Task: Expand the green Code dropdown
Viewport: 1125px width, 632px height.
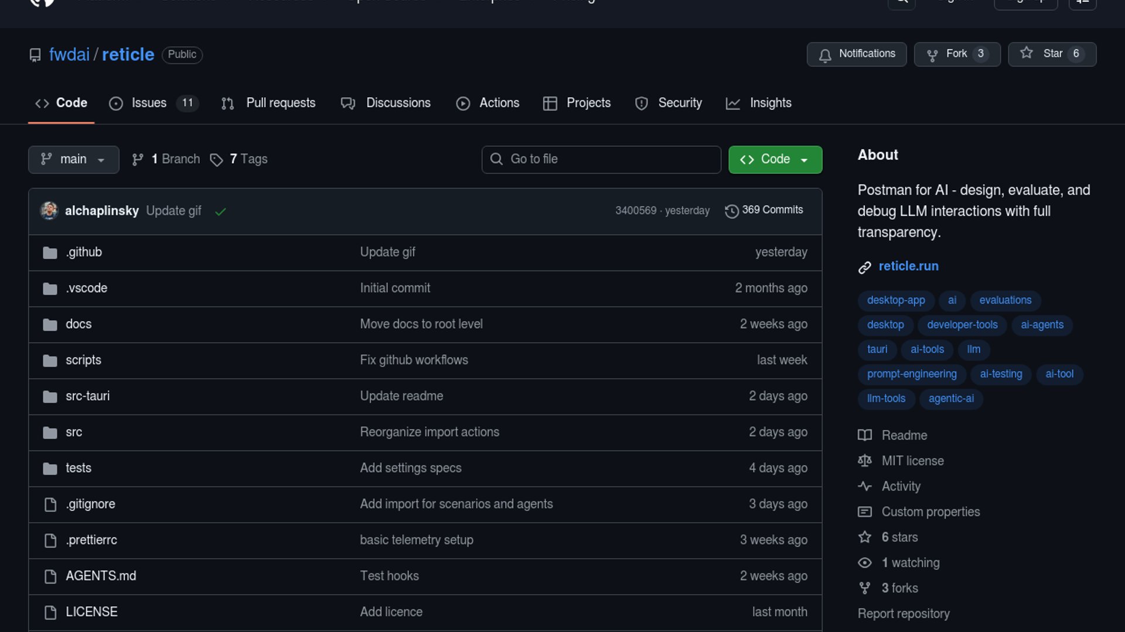Action: coord(775,159)
